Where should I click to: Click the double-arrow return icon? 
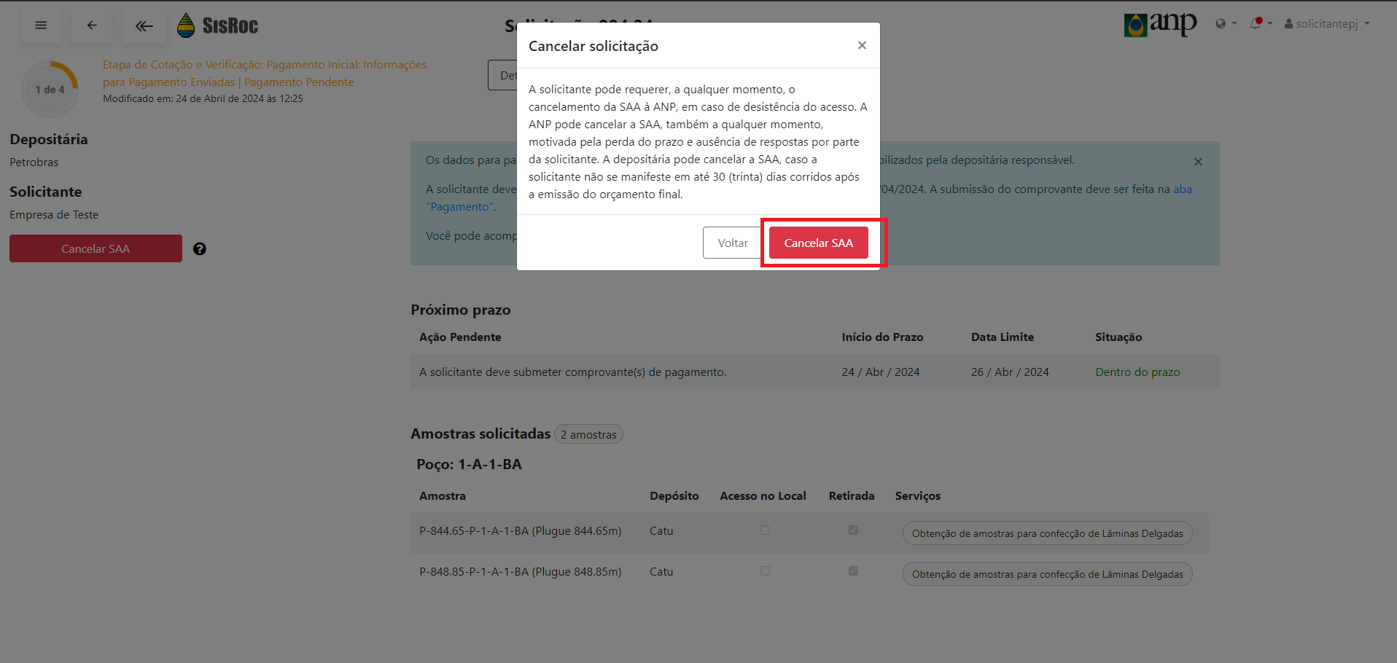pyautogui.click(x=144, y=25)
